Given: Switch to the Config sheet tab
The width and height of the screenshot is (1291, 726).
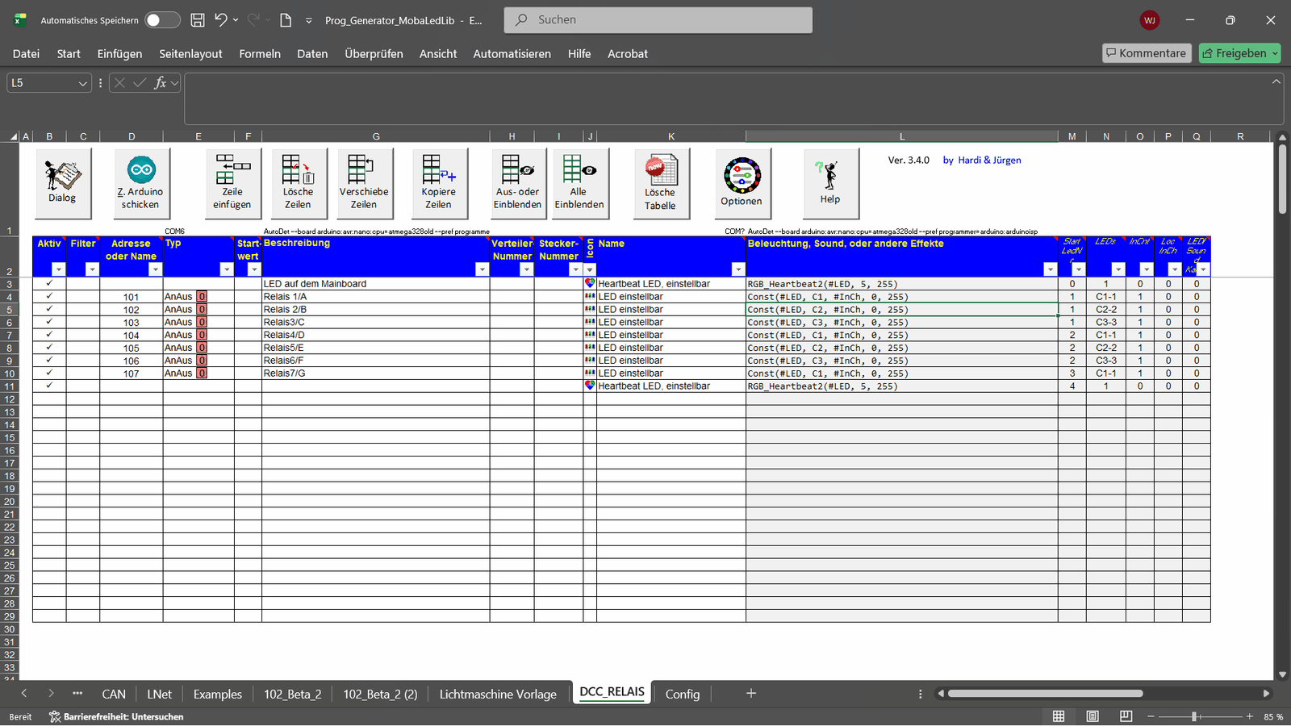Looking at the screenshot, I should [x=682, y=694].
